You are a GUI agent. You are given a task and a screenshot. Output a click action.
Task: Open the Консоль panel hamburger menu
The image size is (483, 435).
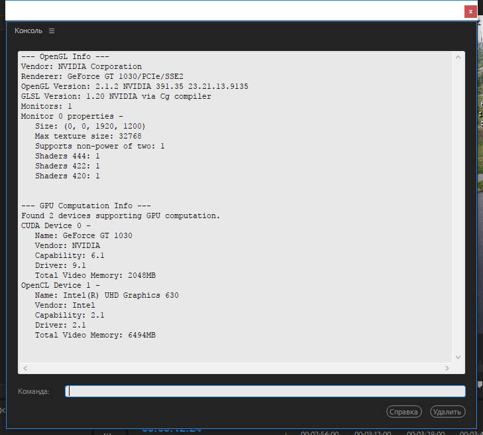[x=52, y=31]
